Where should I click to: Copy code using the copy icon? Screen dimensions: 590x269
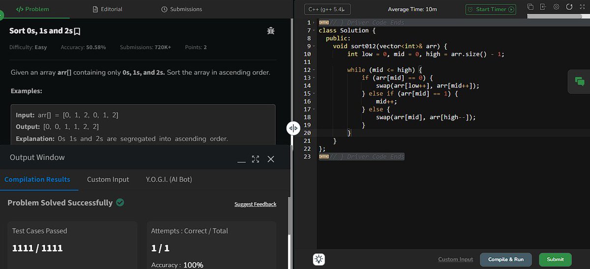[531, 7]
